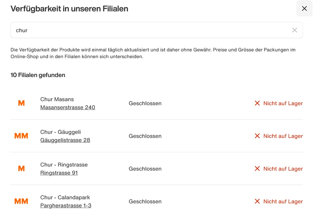
Task: Clear the chur search text
Action: click(294, 30)
